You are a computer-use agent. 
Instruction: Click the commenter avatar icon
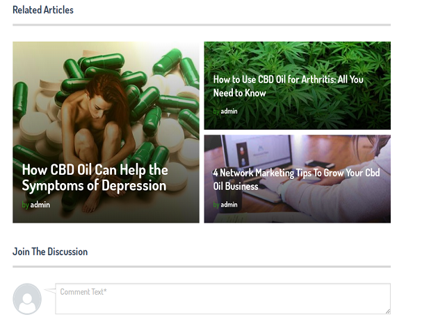point(27,299)
